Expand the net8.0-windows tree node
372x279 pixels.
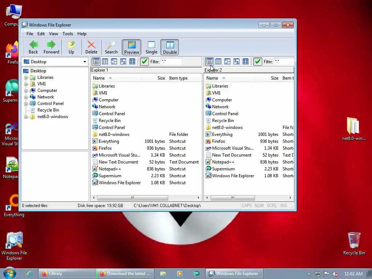[26, 117]
